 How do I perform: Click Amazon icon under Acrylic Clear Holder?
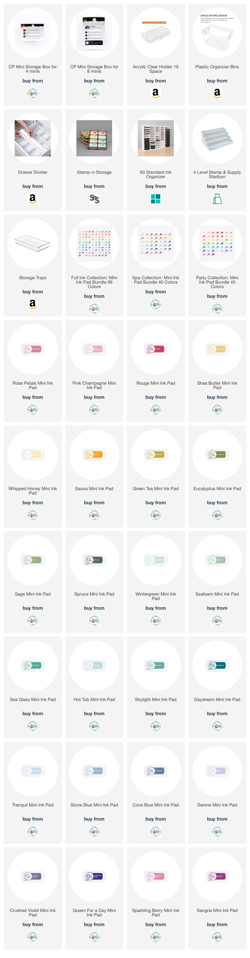tap(156, 93)
